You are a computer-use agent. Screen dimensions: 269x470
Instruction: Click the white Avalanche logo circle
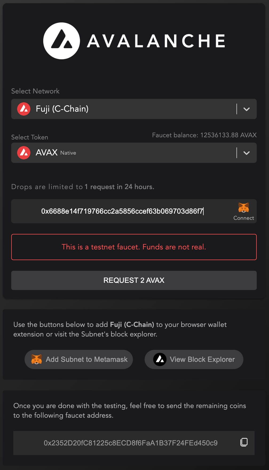point(62,41)
